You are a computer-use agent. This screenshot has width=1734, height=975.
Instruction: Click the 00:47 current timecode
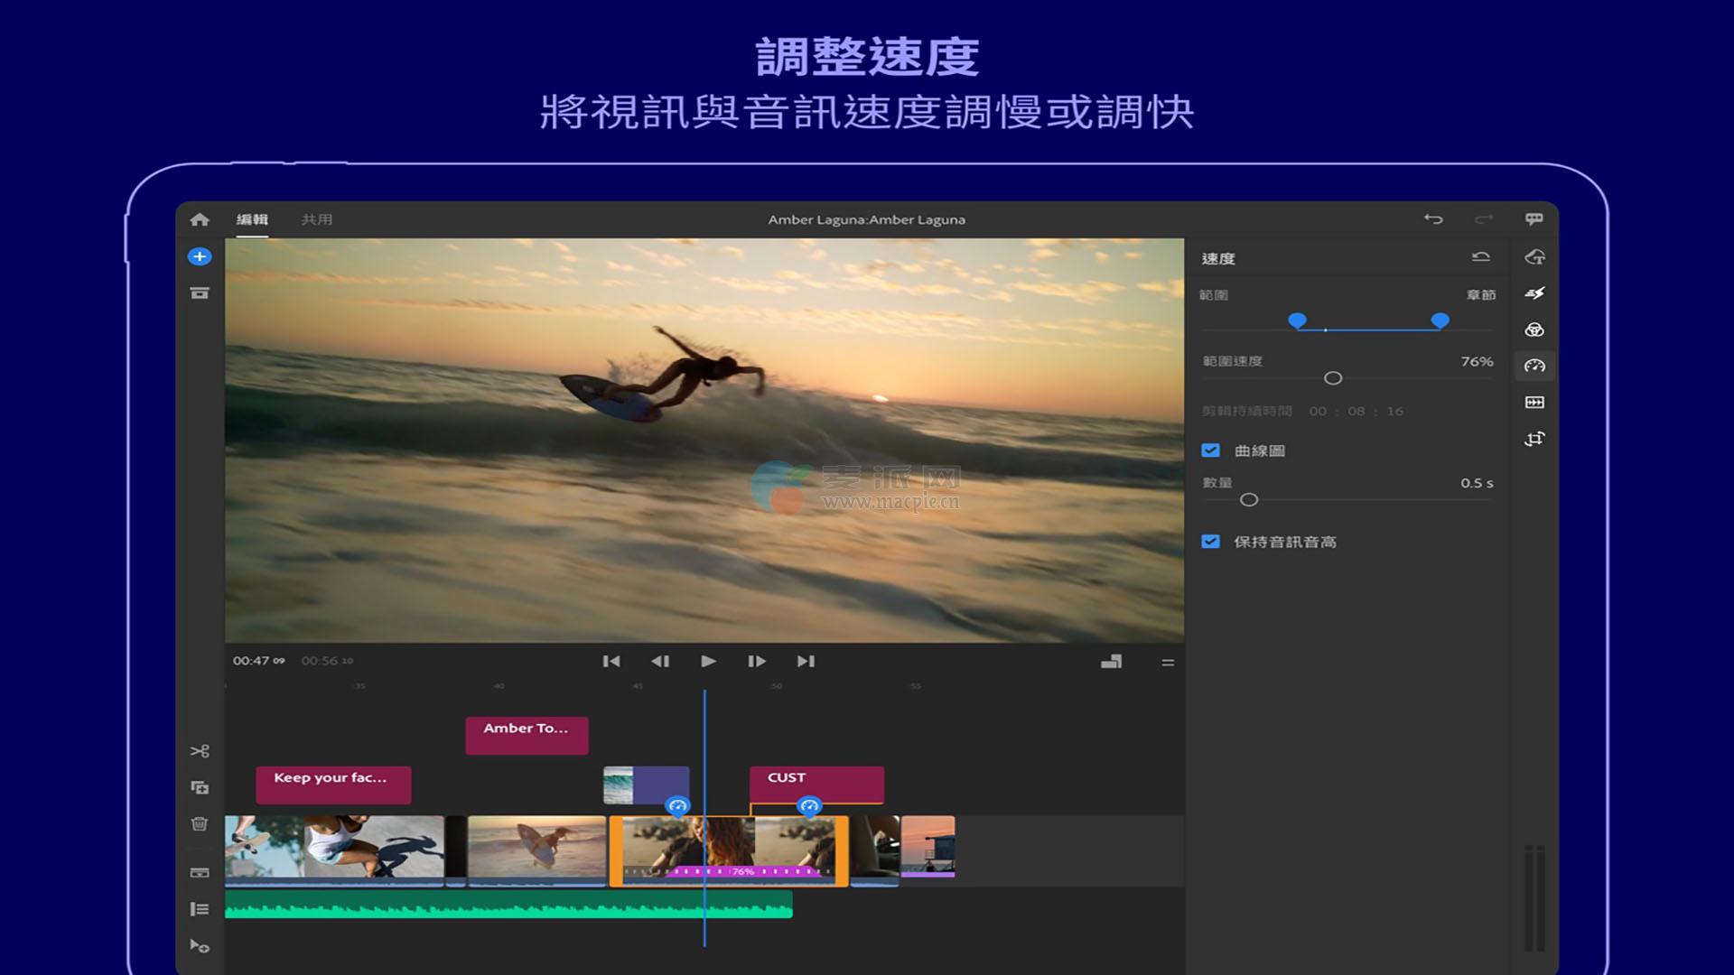[x=258, y=661]
